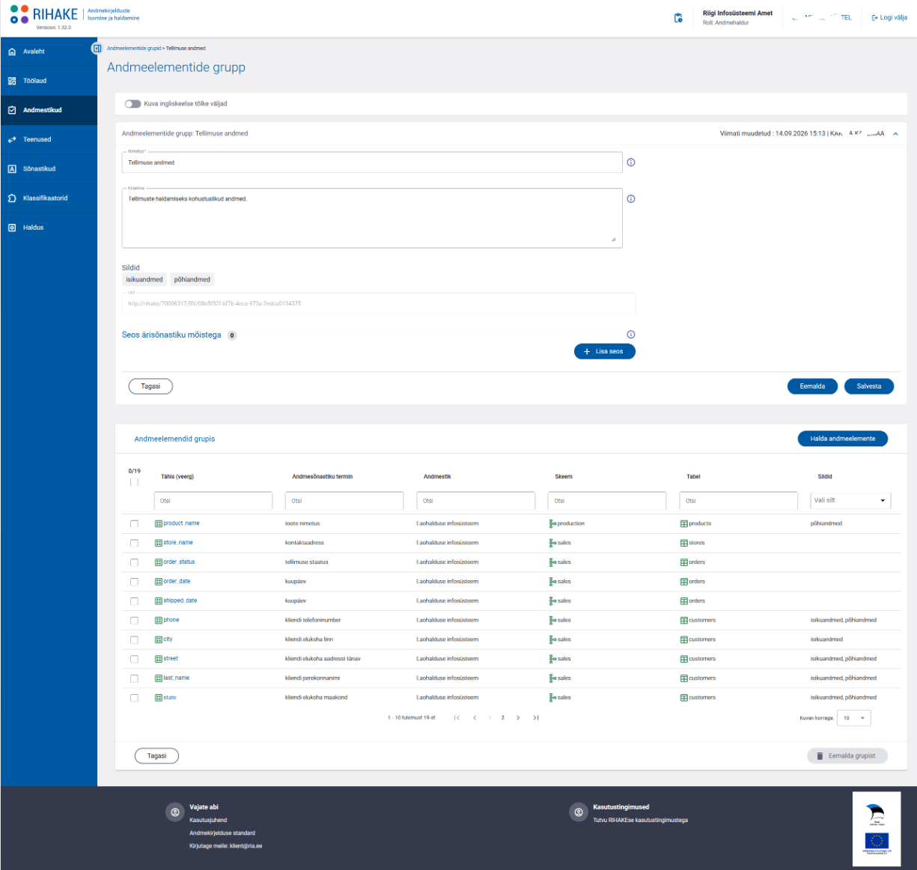This screenshot has width=917, height=870.
Task: Go to the previous results page
Action: 475,718
